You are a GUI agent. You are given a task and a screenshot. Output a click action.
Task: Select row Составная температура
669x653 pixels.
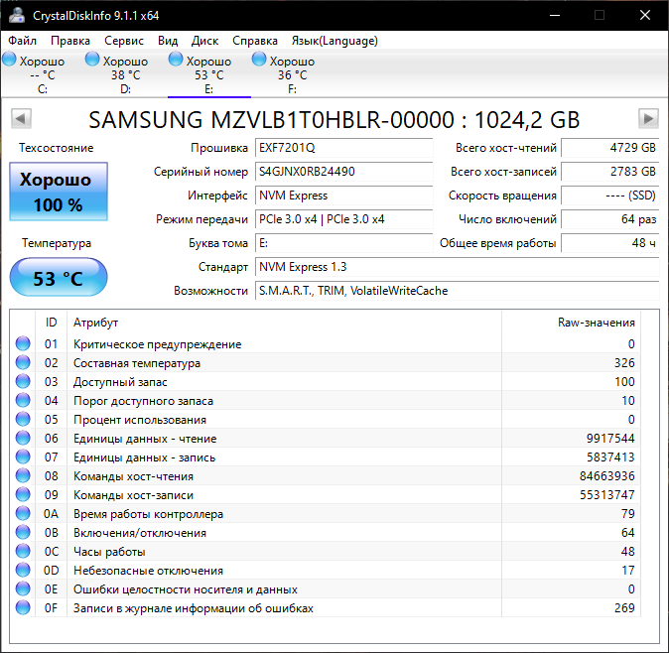[326, 362]
